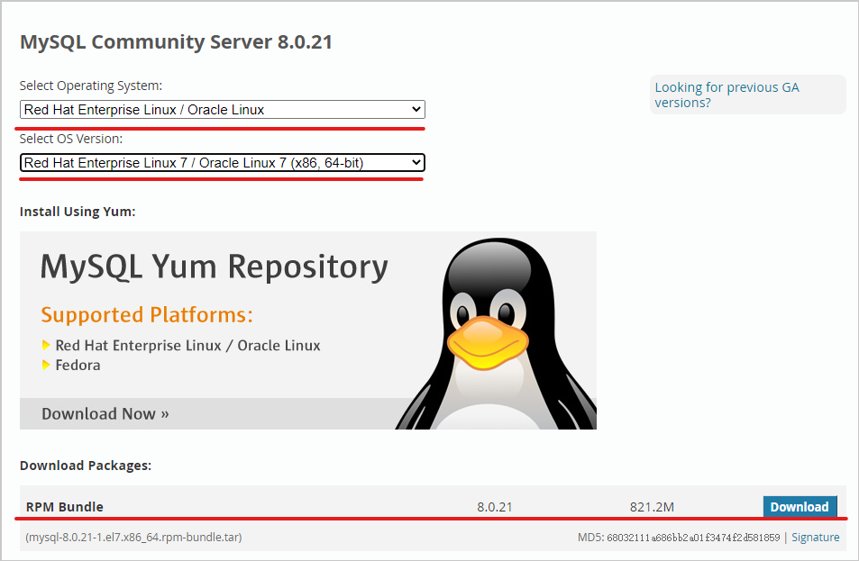The width and height of the screenshot is (859, 561).
Task: Click the RPM Bundle package name
Action: click(x=65, y=507)
